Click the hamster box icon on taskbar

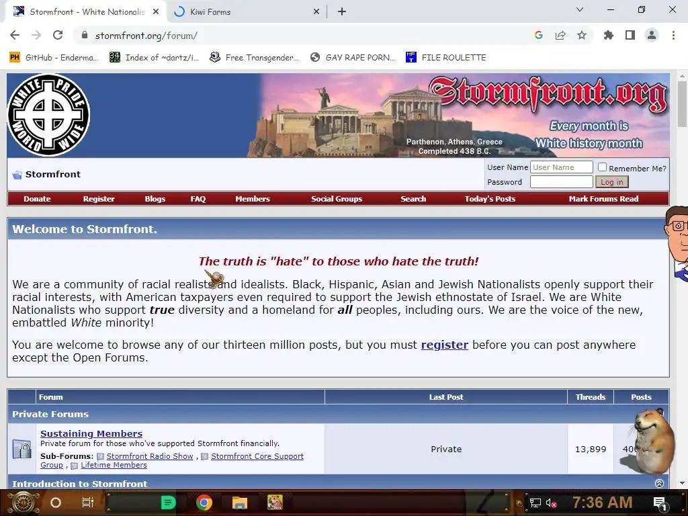pos(275,503)
